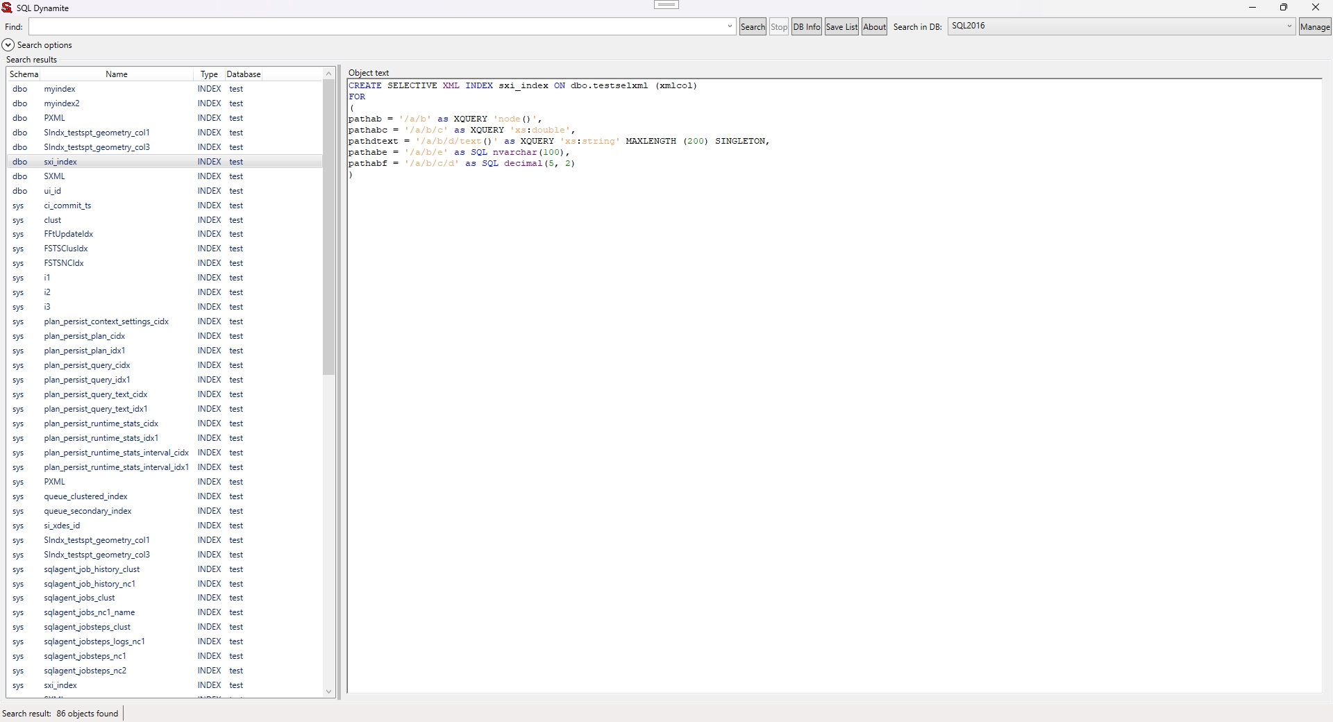Expand the Search options chevron

click(x=8, y=45)
